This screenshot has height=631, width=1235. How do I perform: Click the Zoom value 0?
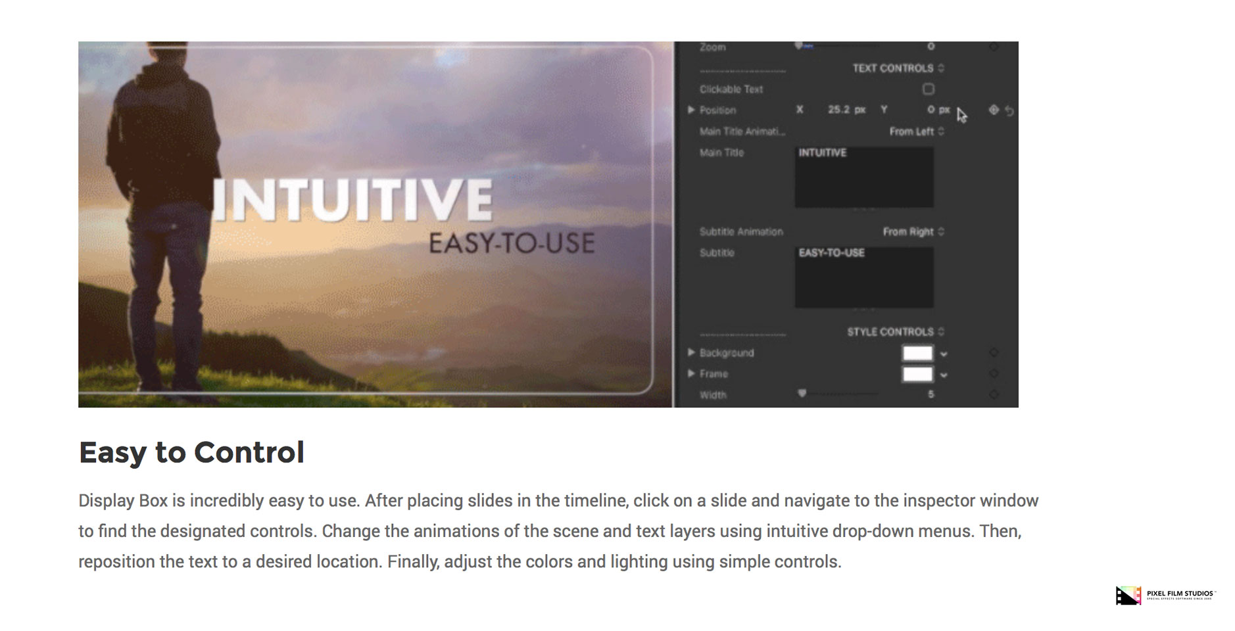tap(931, 47)
